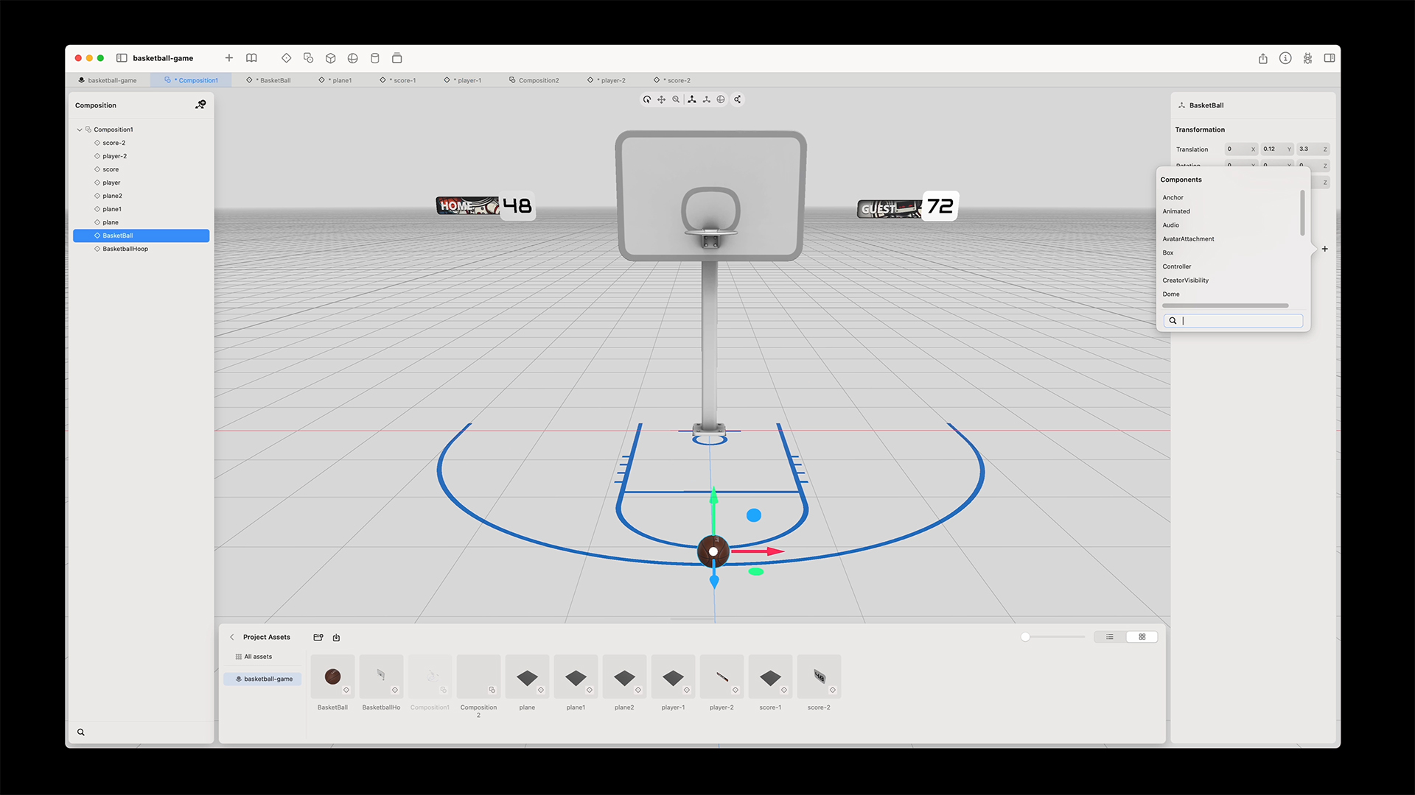Image resolution: width=1415 pixels, height=795 pixels.
Task: Select the zoom magnifier viewport tool
Action: (x=676, y=99)
